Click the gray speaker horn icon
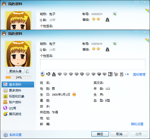 point(116,74)
